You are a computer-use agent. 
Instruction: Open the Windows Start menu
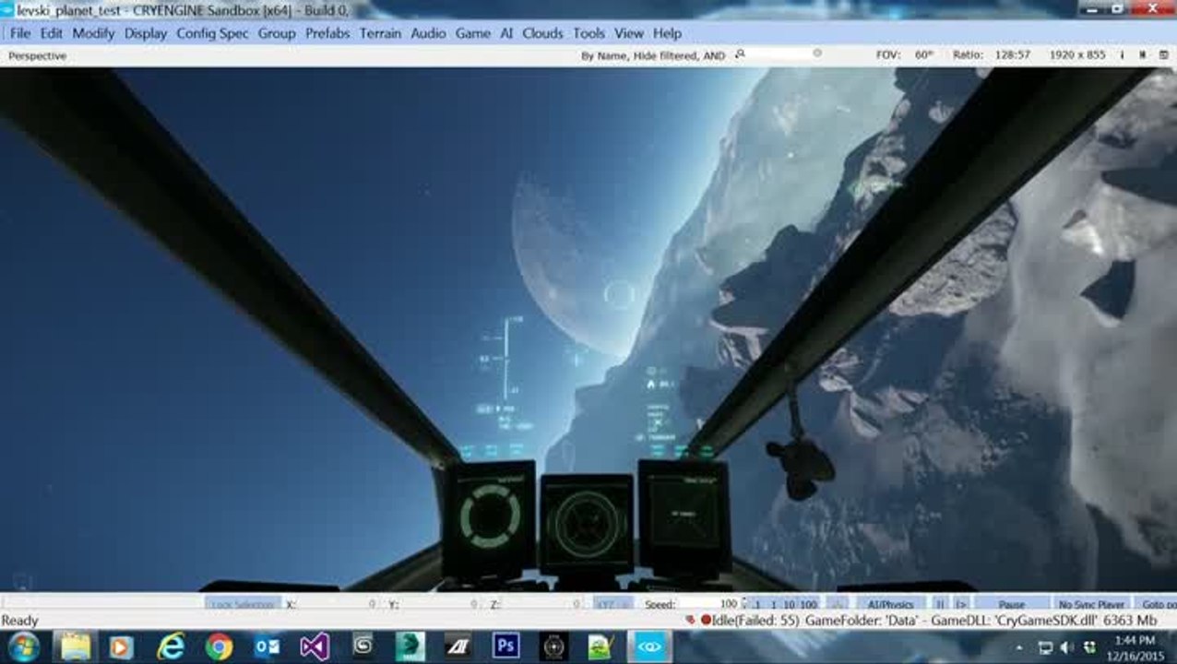point(23,646)
